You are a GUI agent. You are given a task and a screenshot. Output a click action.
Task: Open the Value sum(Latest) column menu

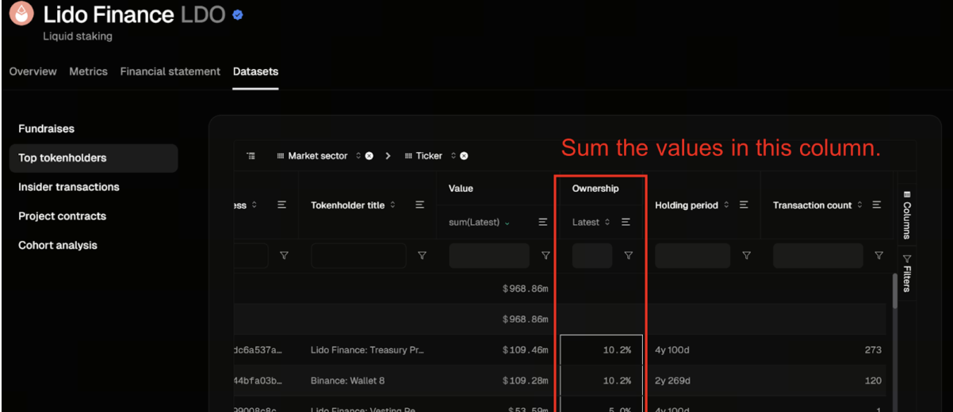tap(543, 223)
